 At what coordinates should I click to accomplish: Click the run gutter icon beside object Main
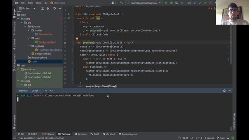pos(69,14)
